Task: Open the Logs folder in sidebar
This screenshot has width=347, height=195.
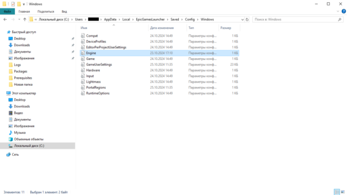Action: pyautogui.click(x=17, y=65)
